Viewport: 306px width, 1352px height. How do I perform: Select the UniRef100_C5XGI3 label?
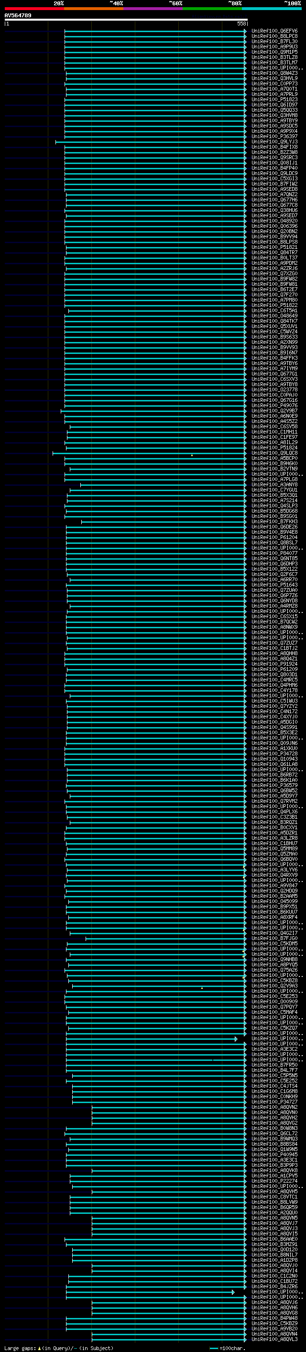coord(274,178)
